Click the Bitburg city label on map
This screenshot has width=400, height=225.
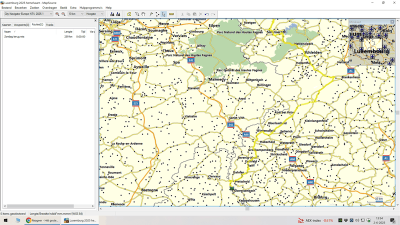pos(320,197)
